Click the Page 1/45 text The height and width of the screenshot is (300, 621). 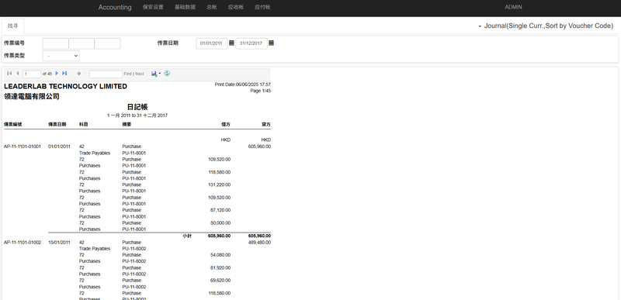[261, 91]
